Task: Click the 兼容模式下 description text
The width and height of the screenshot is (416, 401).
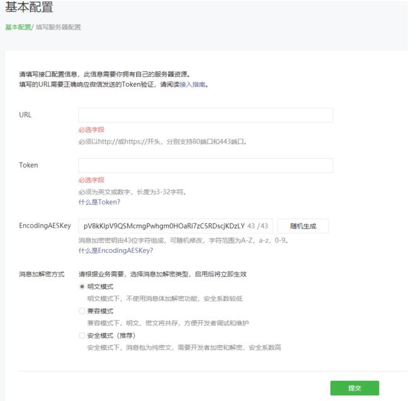Action: tap(168, 323)
